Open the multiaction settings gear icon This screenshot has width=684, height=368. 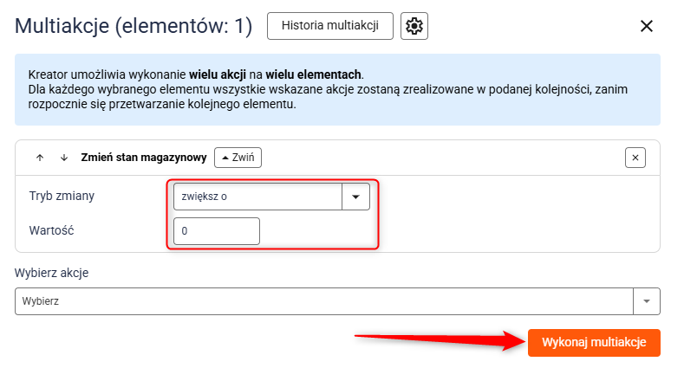(x=414, y=26)
